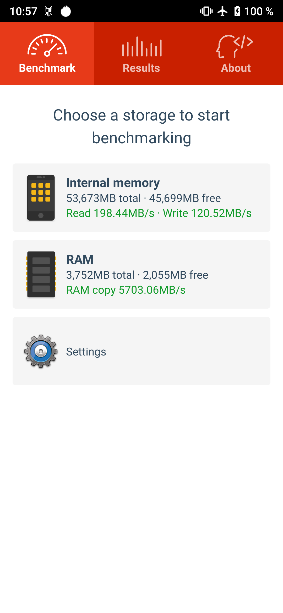This screenshot has width=283, height=613.
Task: Tap the RAM copy 5703.06MB/s result line
Action: pyautogui.click(x=126, y=290)
